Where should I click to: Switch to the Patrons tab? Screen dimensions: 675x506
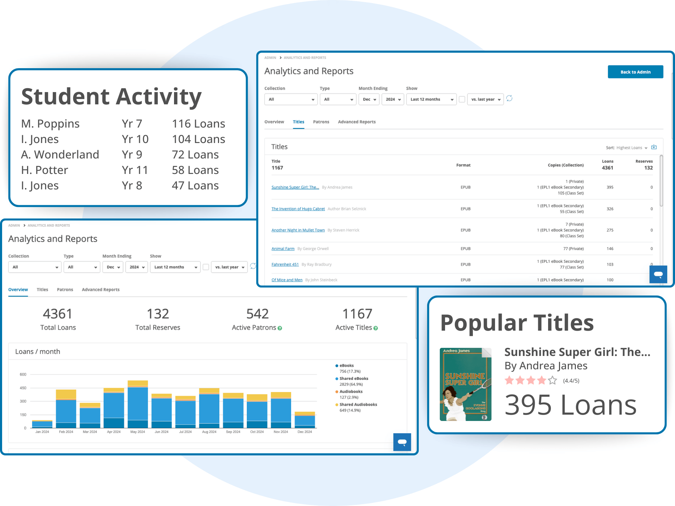pos(321,122)
